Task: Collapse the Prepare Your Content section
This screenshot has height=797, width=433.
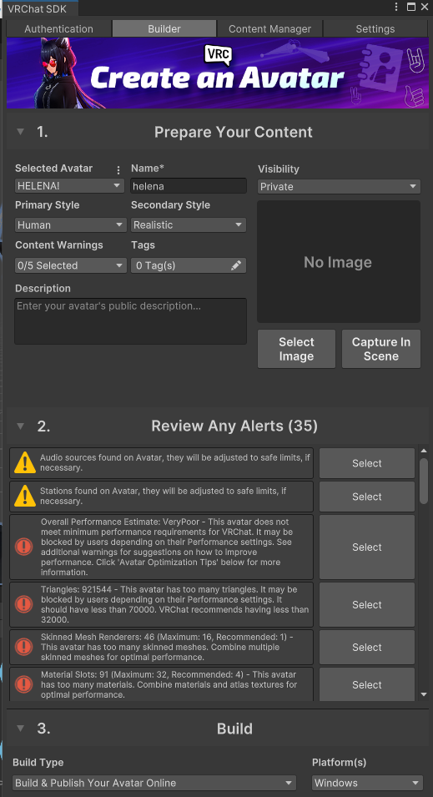Action: pos(20,132)
